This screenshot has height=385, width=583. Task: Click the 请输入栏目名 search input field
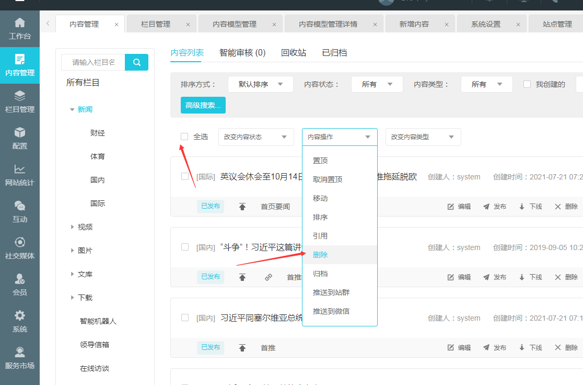point(93,62)
